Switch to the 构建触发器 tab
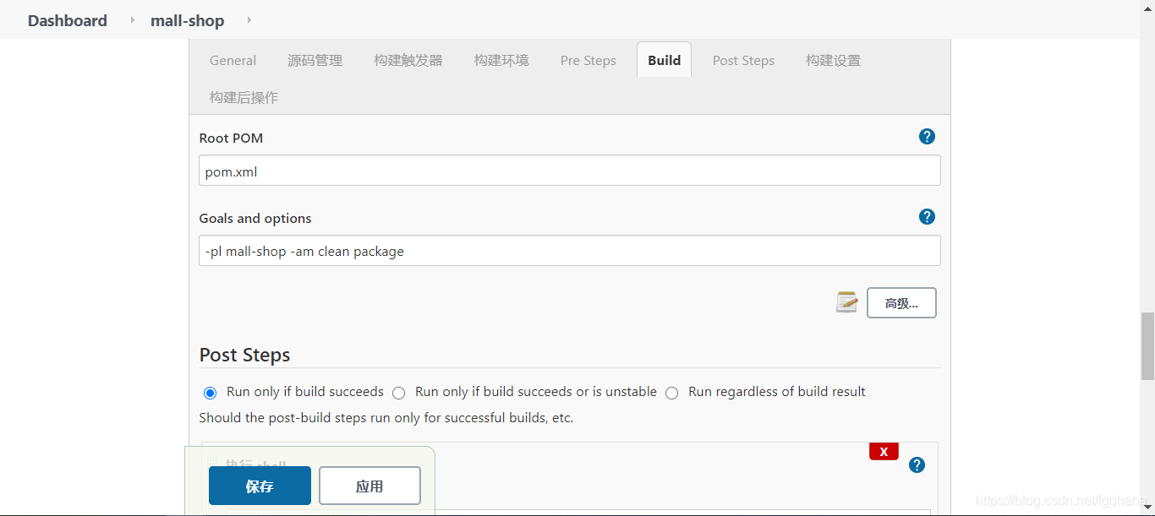This screenshot has width=1155, height=516. pos(408,61)
